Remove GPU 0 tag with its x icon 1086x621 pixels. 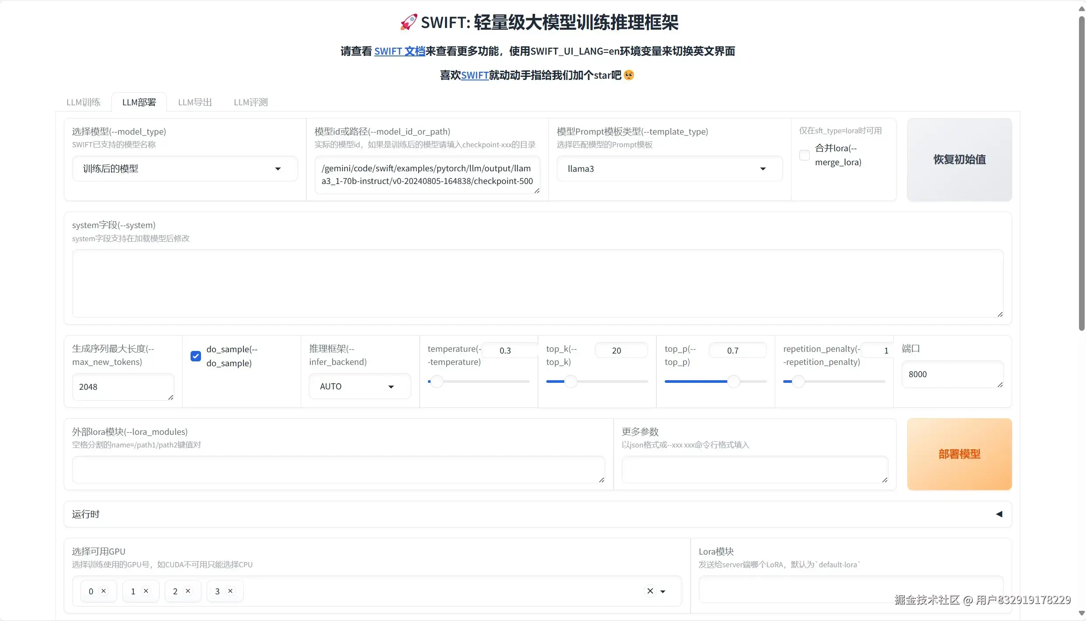pyautogui.click(x=104, y=591)
